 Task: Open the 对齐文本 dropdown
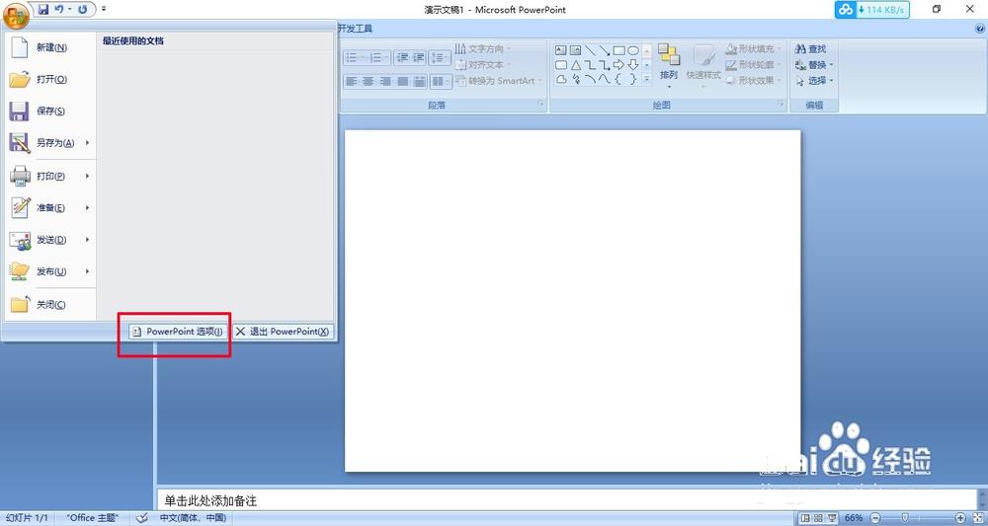[x=483, y=65]
